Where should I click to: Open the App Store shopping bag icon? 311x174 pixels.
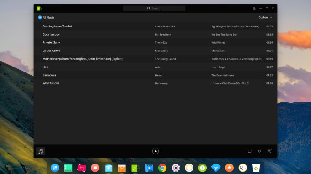(x=122, y=168)
